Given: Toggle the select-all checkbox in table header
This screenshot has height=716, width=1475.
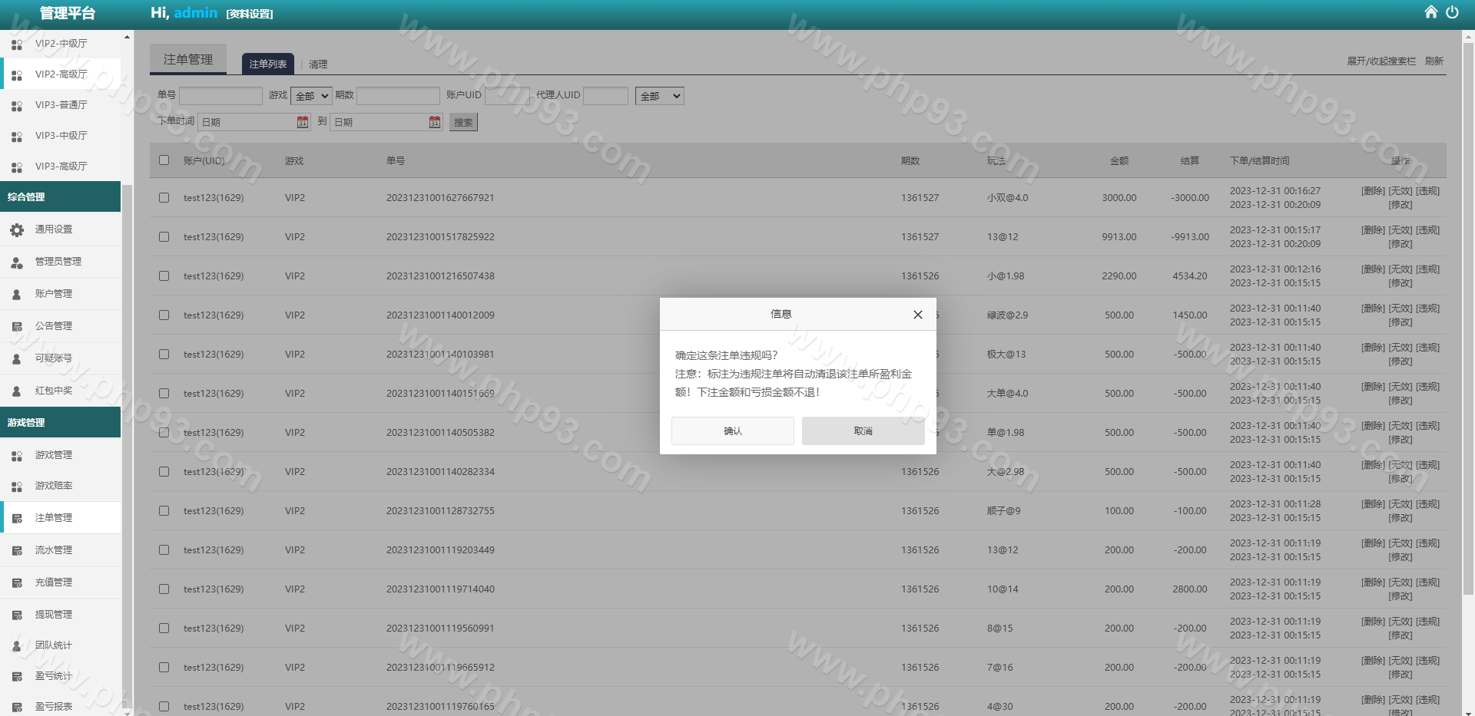Looking at the screenshot, I should pos(164,160).
